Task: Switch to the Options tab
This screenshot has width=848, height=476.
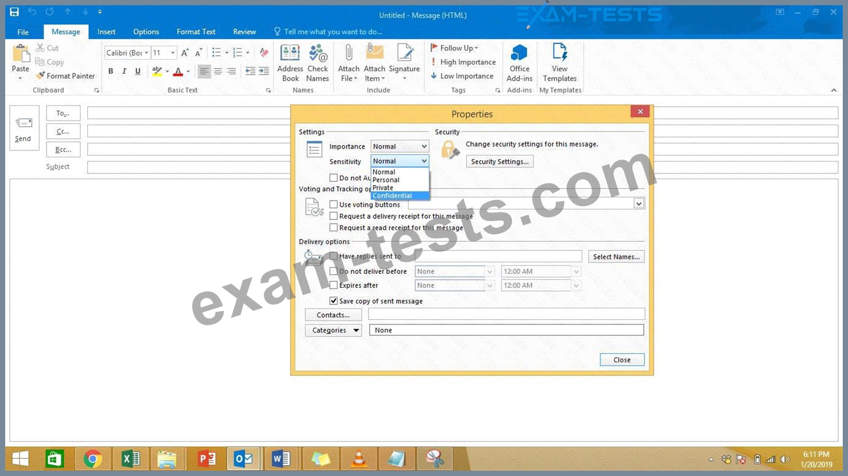Action: tap(146, 32)
